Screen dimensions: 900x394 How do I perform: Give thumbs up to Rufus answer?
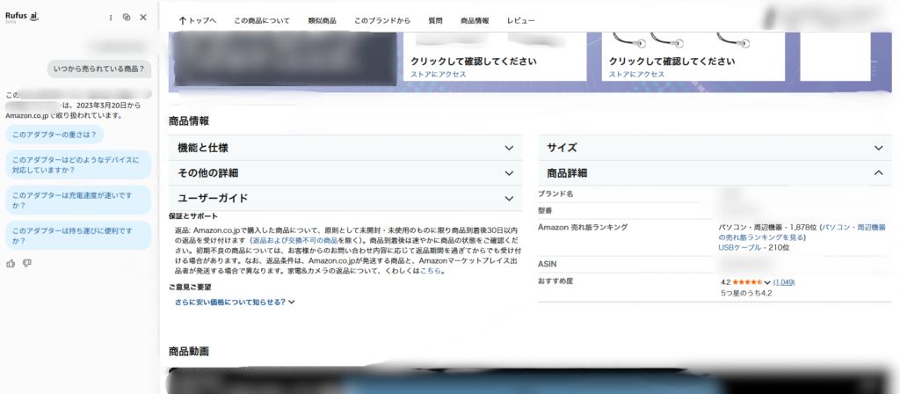(x=11, y=262)
